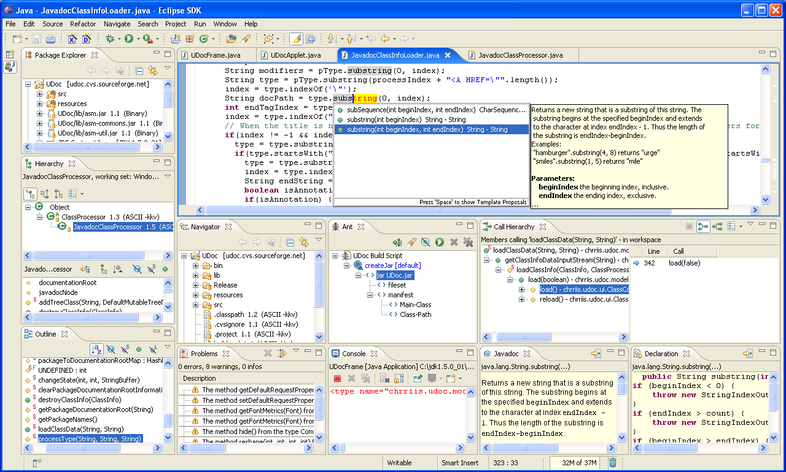This screenshot has width=786, height=472.
Task: Click Link with Editor in Navigator
Action: [303, 242]
